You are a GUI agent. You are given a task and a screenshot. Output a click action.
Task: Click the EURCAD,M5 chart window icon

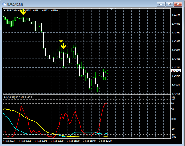coord(4,4)
